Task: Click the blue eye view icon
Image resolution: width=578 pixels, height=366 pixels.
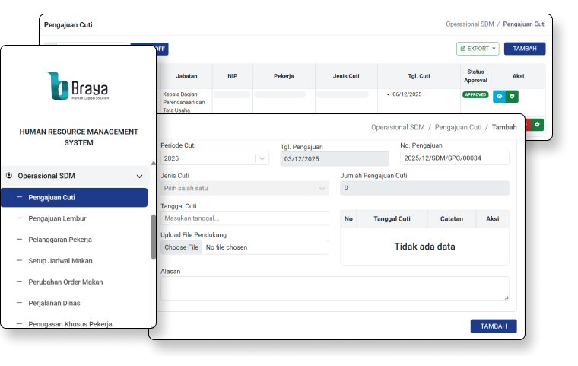Action: coord(499,97)
